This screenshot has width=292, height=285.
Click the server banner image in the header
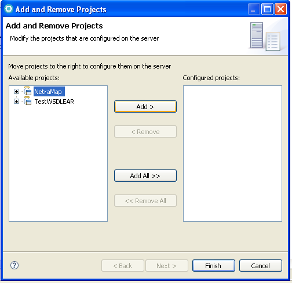[266, 37]
